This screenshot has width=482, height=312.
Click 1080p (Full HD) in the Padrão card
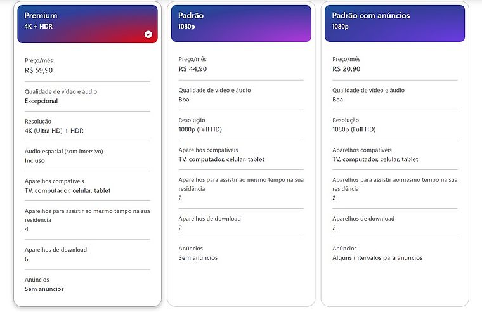coord(200,129)
